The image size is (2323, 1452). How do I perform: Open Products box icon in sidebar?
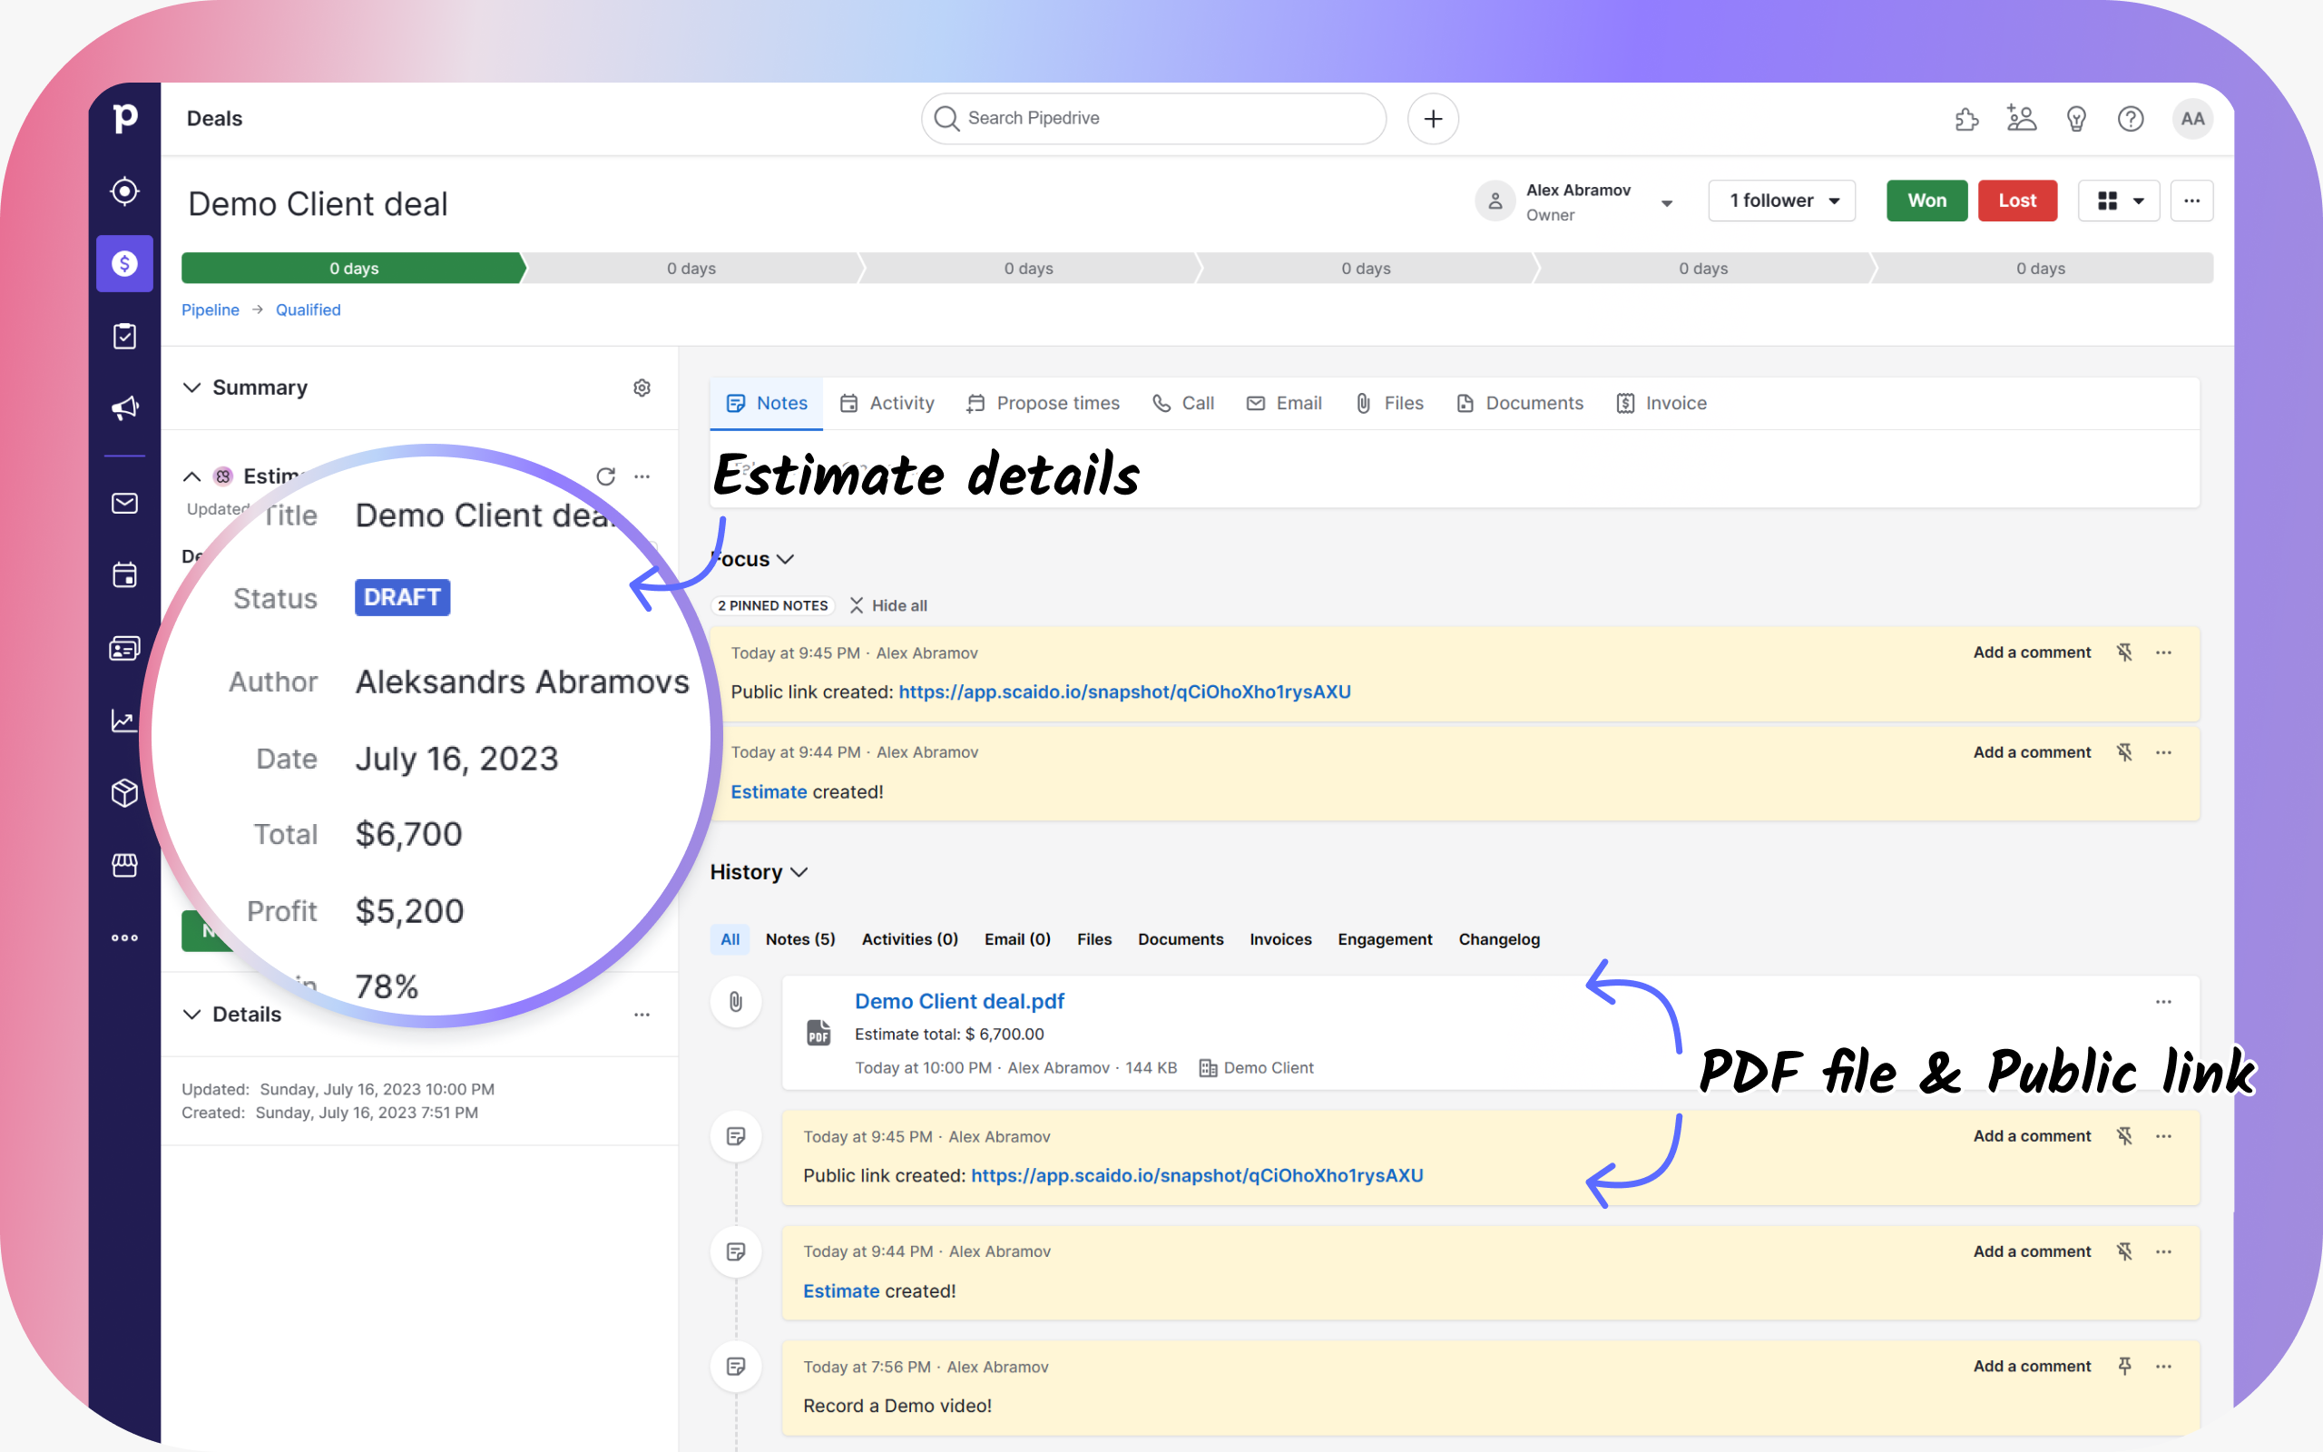(125, 793)
